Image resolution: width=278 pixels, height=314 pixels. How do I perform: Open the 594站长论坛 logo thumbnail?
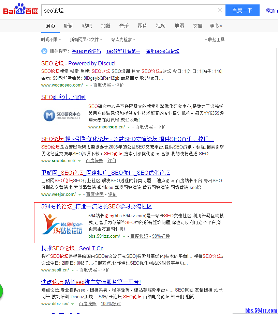(62, 224)
